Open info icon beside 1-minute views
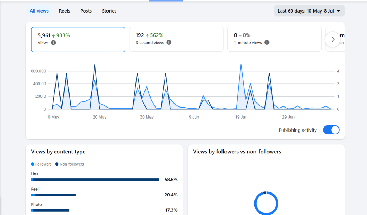This screenshot has width=367, height=215. (x=267, y=42)
